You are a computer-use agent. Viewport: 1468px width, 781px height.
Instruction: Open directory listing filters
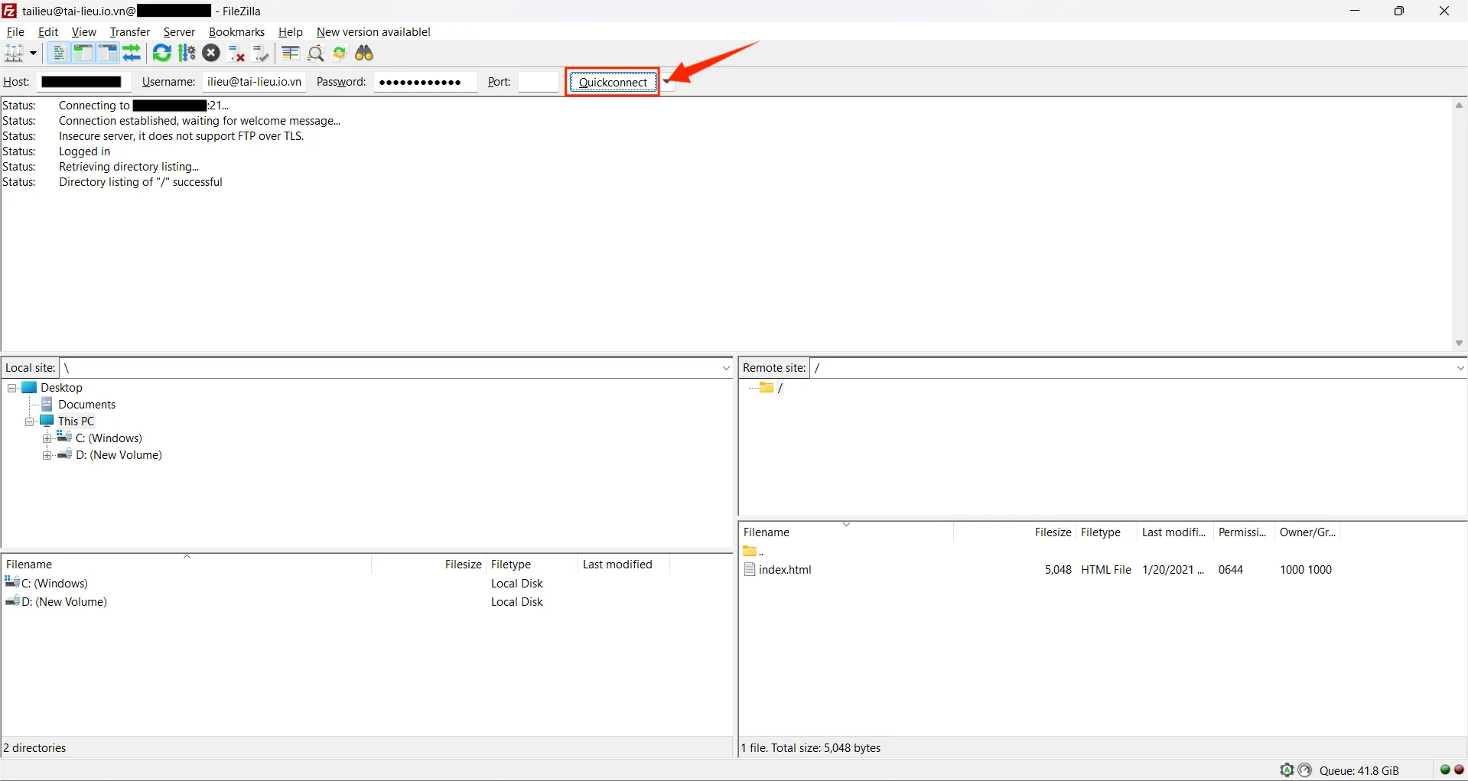[x=290, y=53]
